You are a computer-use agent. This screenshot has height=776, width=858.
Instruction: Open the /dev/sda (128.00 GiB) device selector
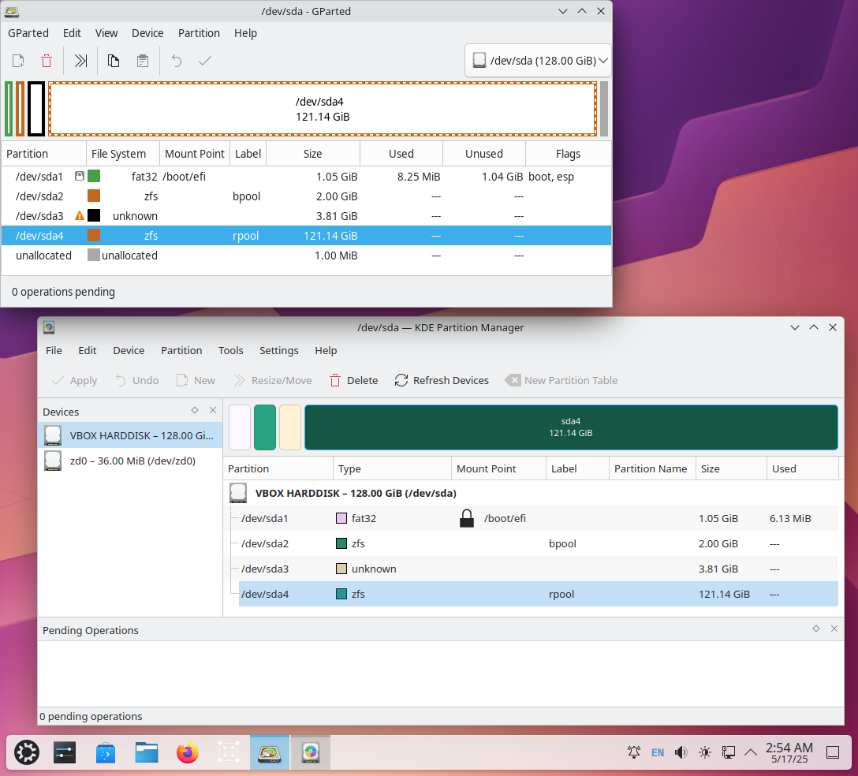click(538, 61)
